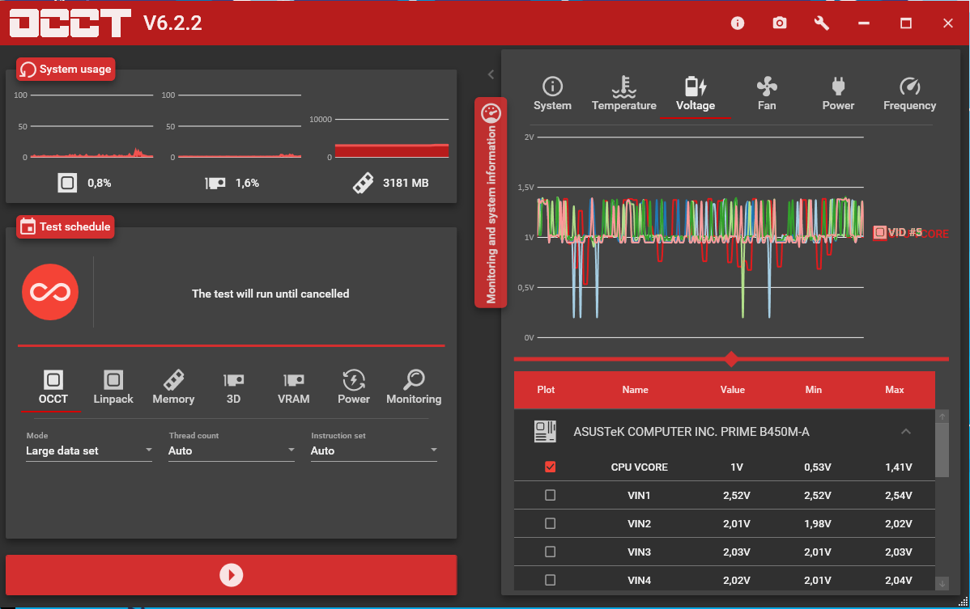The image size is (970, 609).
Task: Click the red diamond splitter handle
Action: [x=731, y=359]
